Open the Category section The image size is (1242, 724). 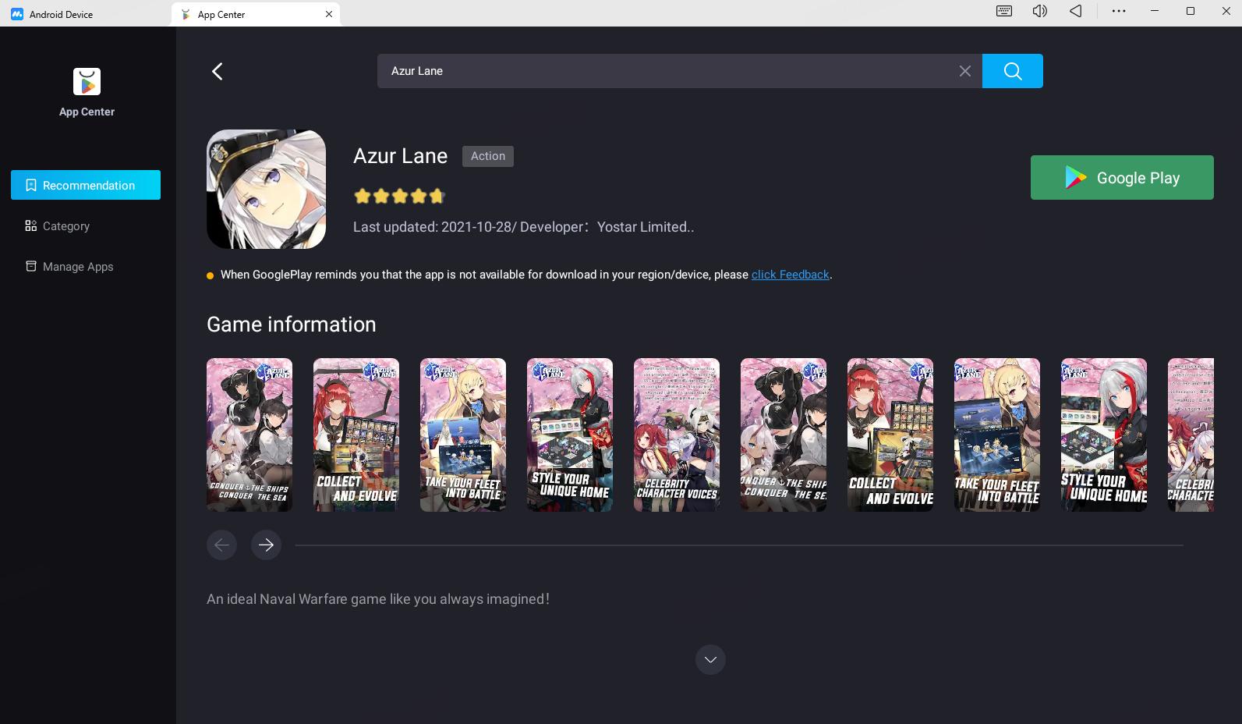pos(58,226)
